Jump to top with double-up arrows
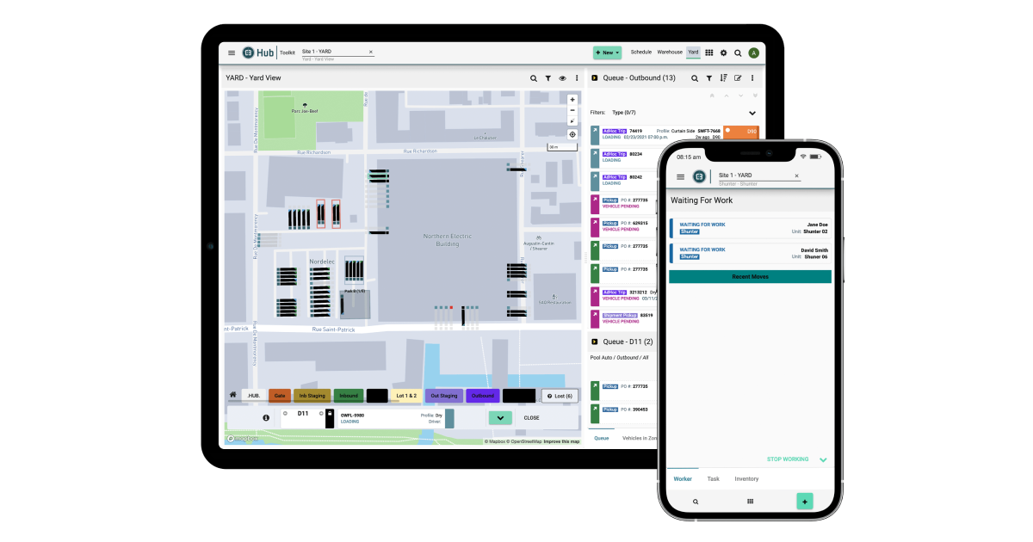 pyautogui.click(x=712, y=95)
